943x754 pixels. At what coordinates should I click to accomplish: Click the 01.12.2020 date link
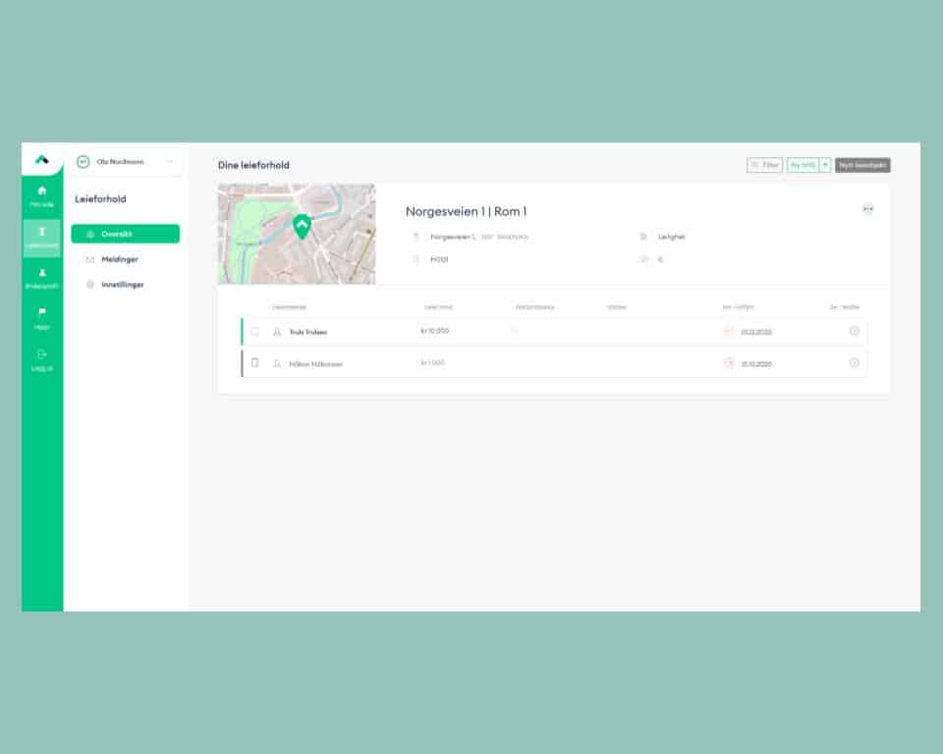pos(756,332)
